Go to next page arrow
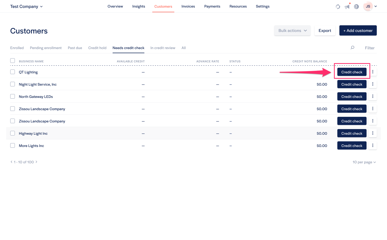 (36, 162)
